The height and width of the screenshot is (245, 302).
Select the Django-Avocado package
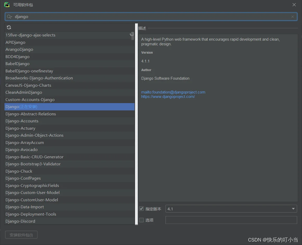[x=69, y=150]
